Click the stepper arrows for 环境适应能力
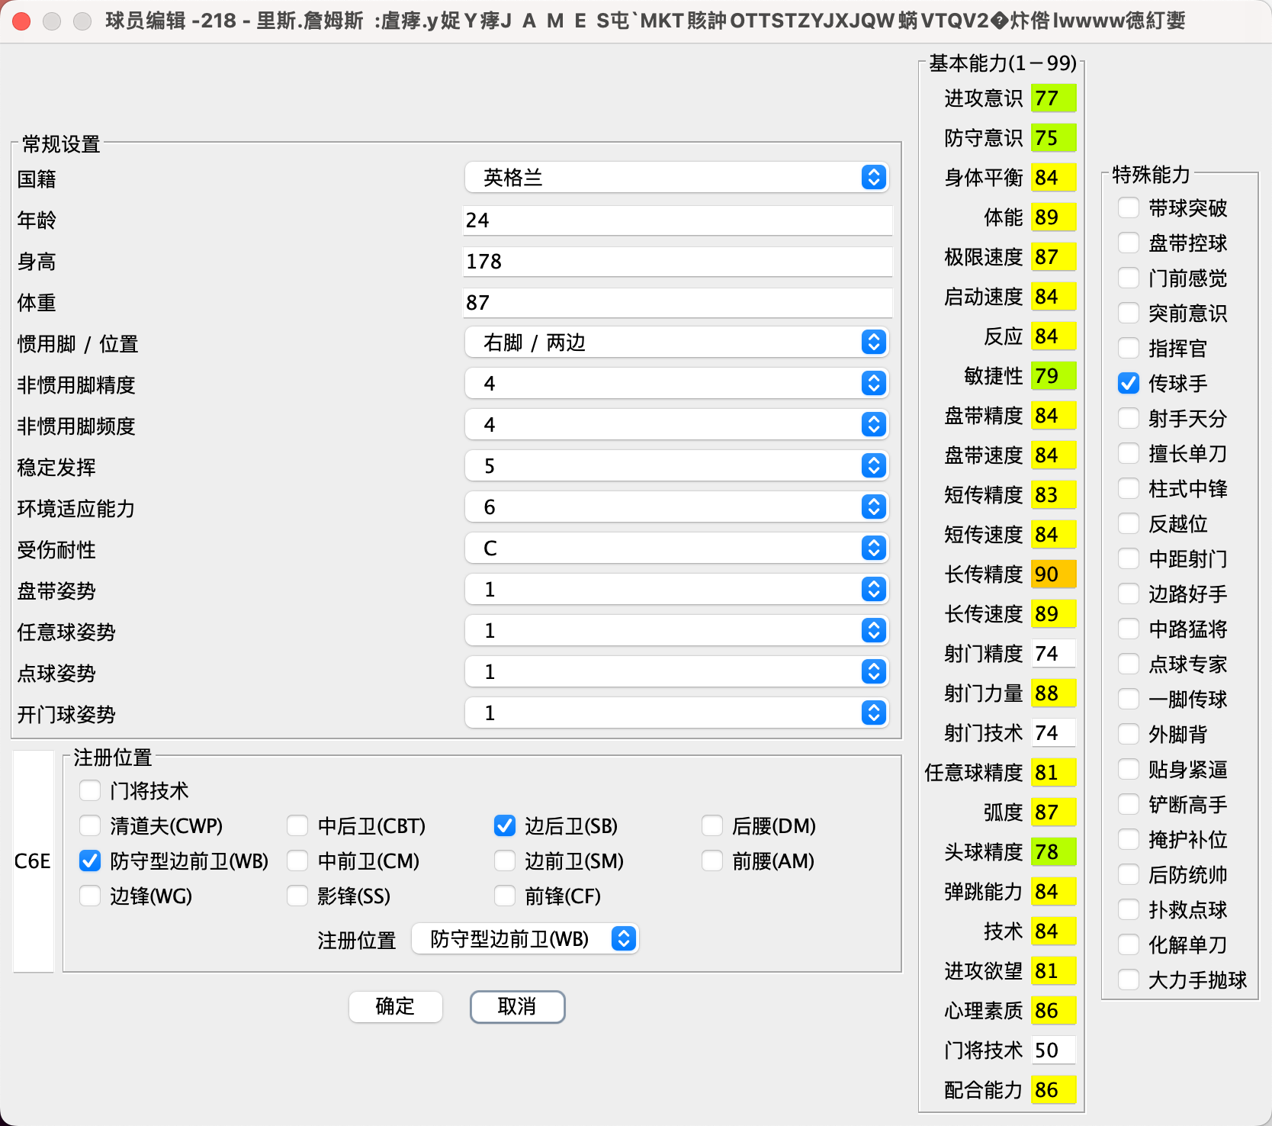 (874, 507)
